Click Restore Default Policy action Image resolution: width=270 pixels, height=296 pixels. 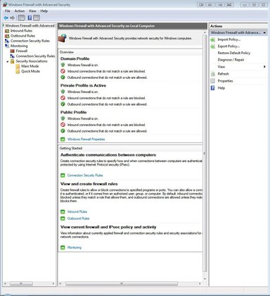pos(234,53)
